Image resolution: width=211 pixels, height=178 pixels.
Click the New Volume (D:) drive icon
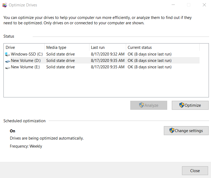click(x=7, y=61)
